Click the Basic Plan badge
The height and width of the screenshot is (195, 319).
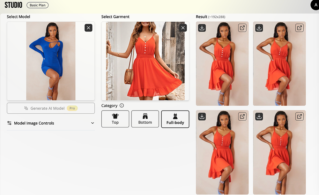(37, 5)
